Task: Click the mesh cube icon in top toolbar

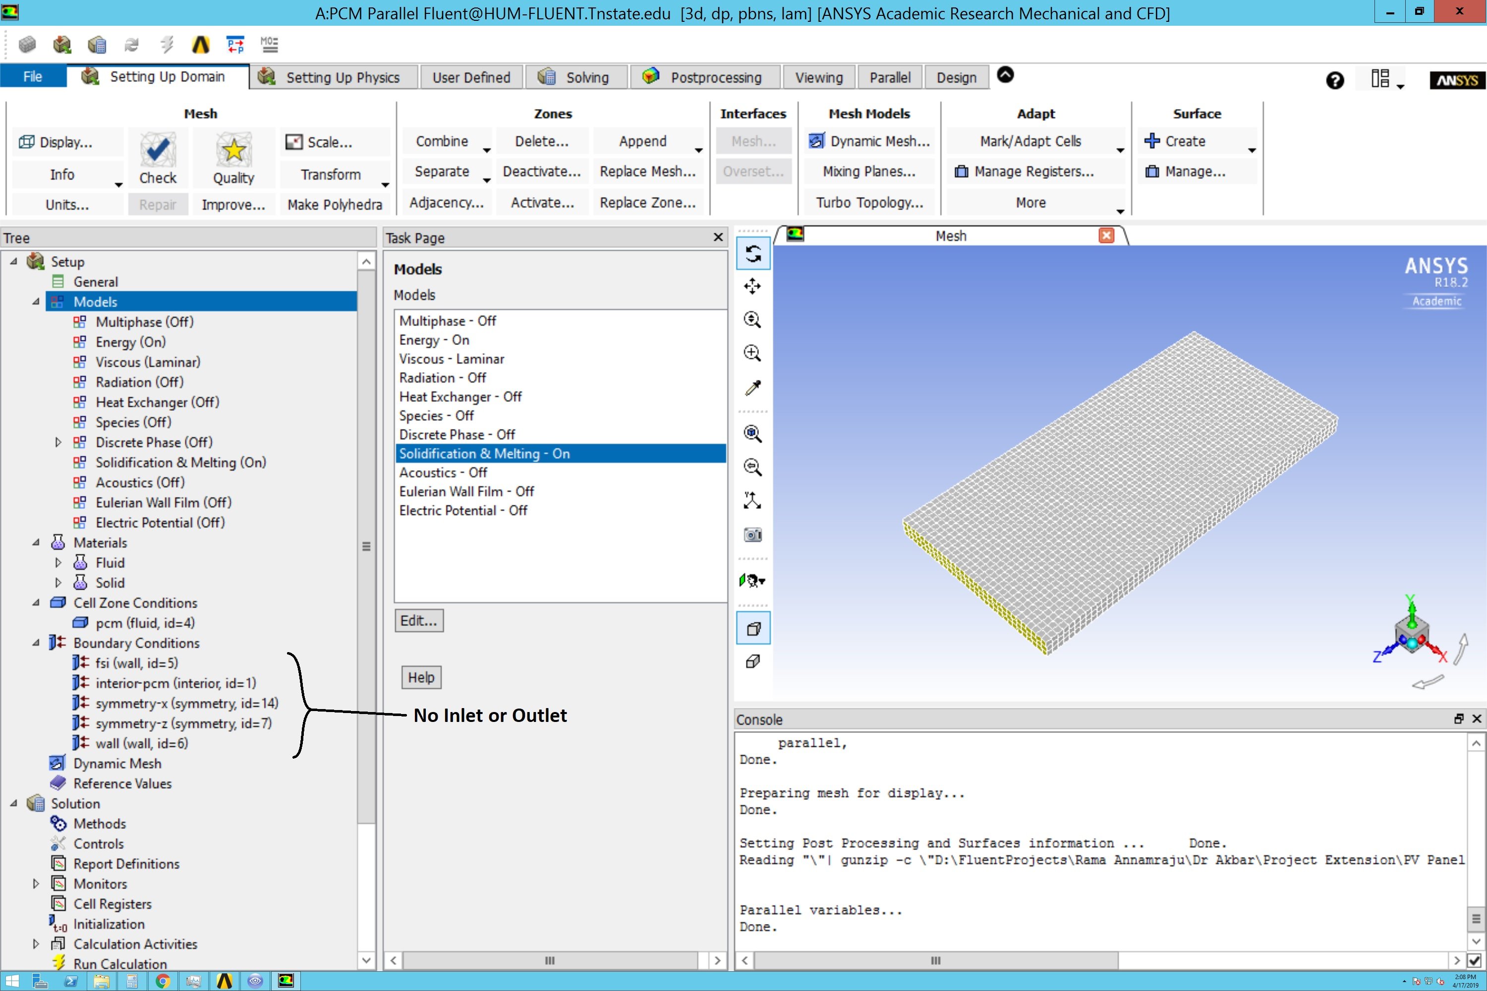Action: click(27, 44)
